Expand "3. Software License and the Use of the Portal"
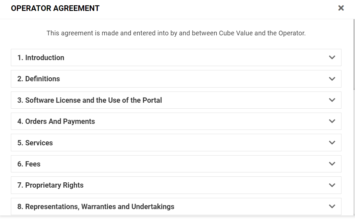Image resolution: width=355 pixels, height=220 pixels. pyautogui.click(x=90, y=100)
